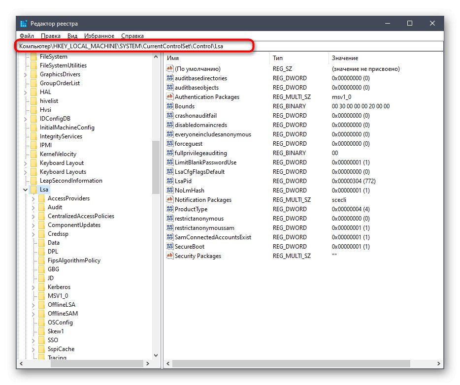This screenshot has width=460, height=385.
Task: Click the DWORD icon next to auditbaseobjects
Action: tap(169, 87)
